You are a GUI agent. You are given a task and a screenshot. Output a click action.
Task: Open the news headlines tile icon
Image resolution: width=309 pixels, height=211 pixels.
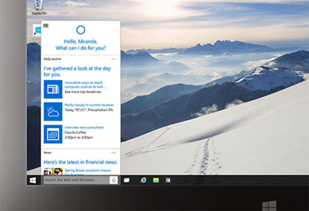click(53, 89)
